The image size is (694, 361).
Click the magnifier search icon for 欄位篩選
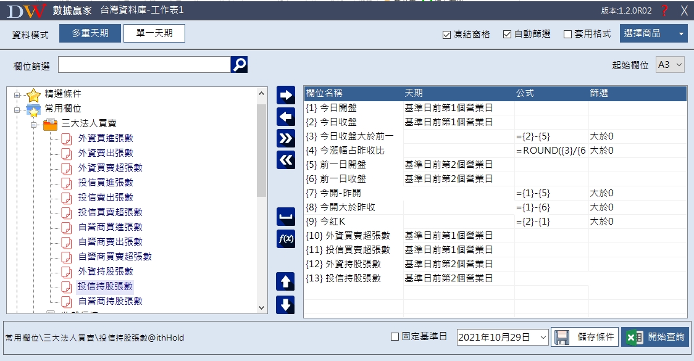(x=240, y=65)
